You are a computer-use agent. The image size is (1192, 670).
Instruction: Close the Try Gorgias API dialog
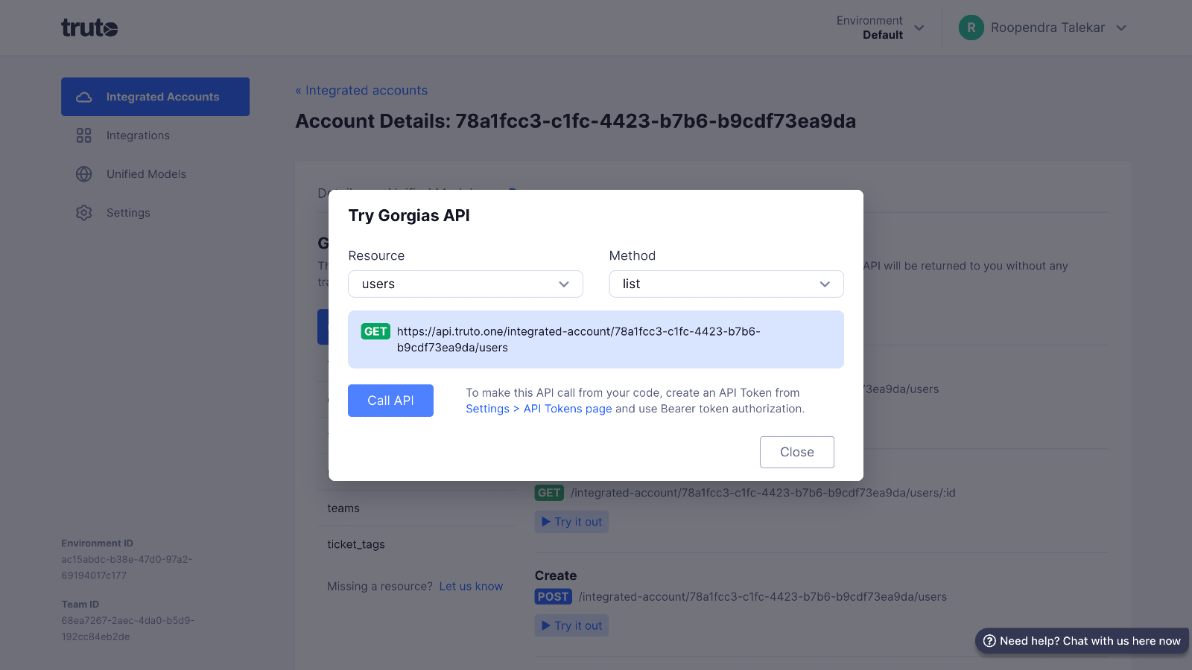pyautogui.click(x=796, y=452)
